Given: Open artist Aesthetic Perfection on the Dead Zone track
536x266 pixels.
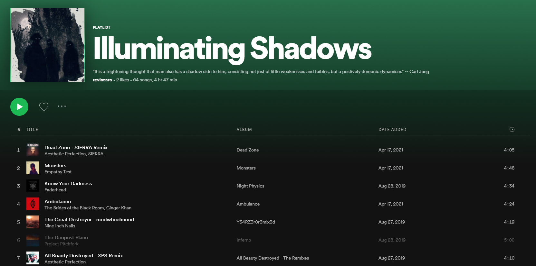Looking at the screenshot, I should (x=65, y=154).
